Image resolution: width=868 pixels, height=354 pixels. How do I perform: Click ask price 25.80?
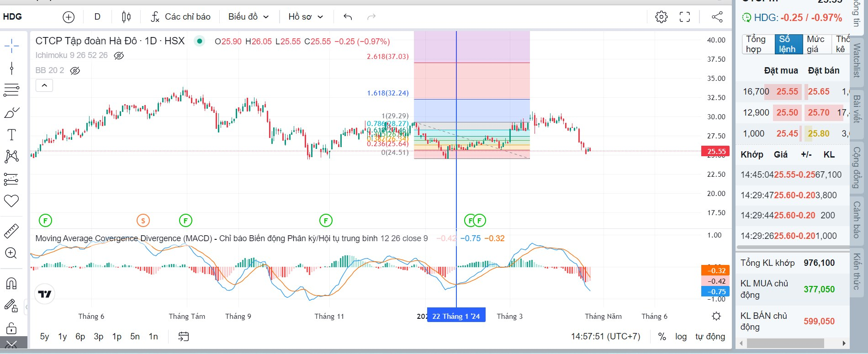pos(819,134)
